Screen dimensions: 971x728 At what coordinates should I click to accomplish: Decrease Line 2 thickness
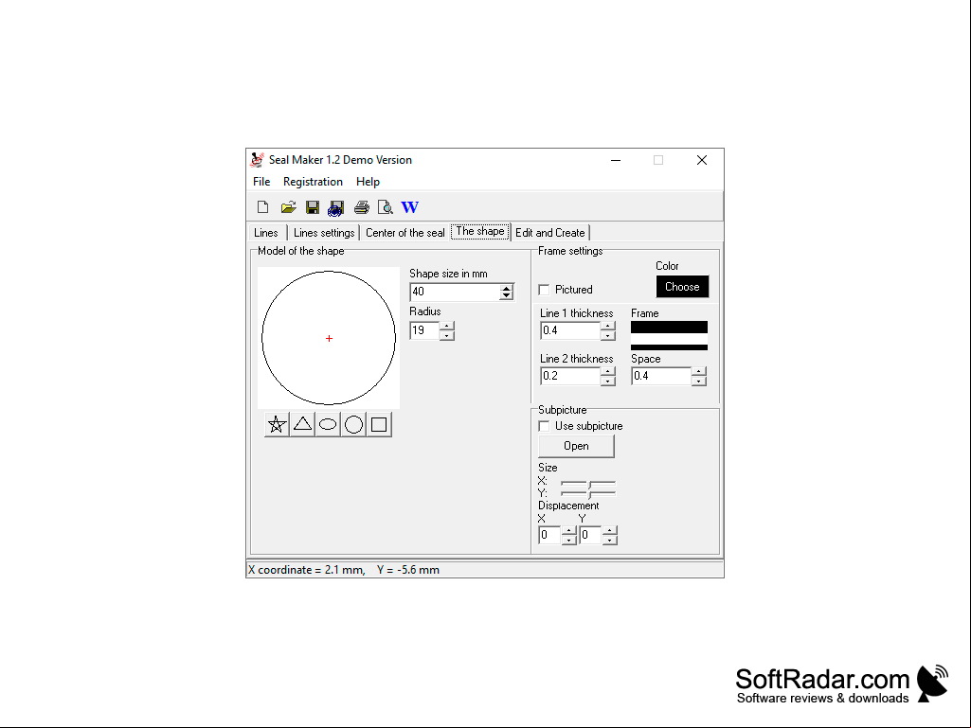[608, 381]
